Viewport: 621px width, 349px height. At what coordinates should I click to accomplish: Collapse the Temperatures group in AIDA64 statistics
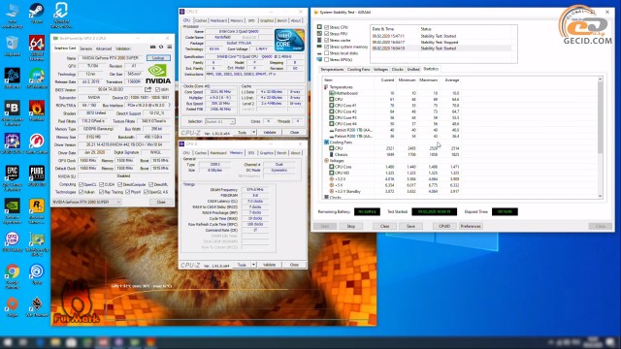pos(326,87)
